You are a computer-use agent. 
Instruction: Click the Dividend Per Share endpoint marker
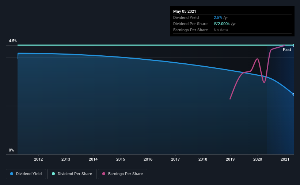click(x=293, y=45)
